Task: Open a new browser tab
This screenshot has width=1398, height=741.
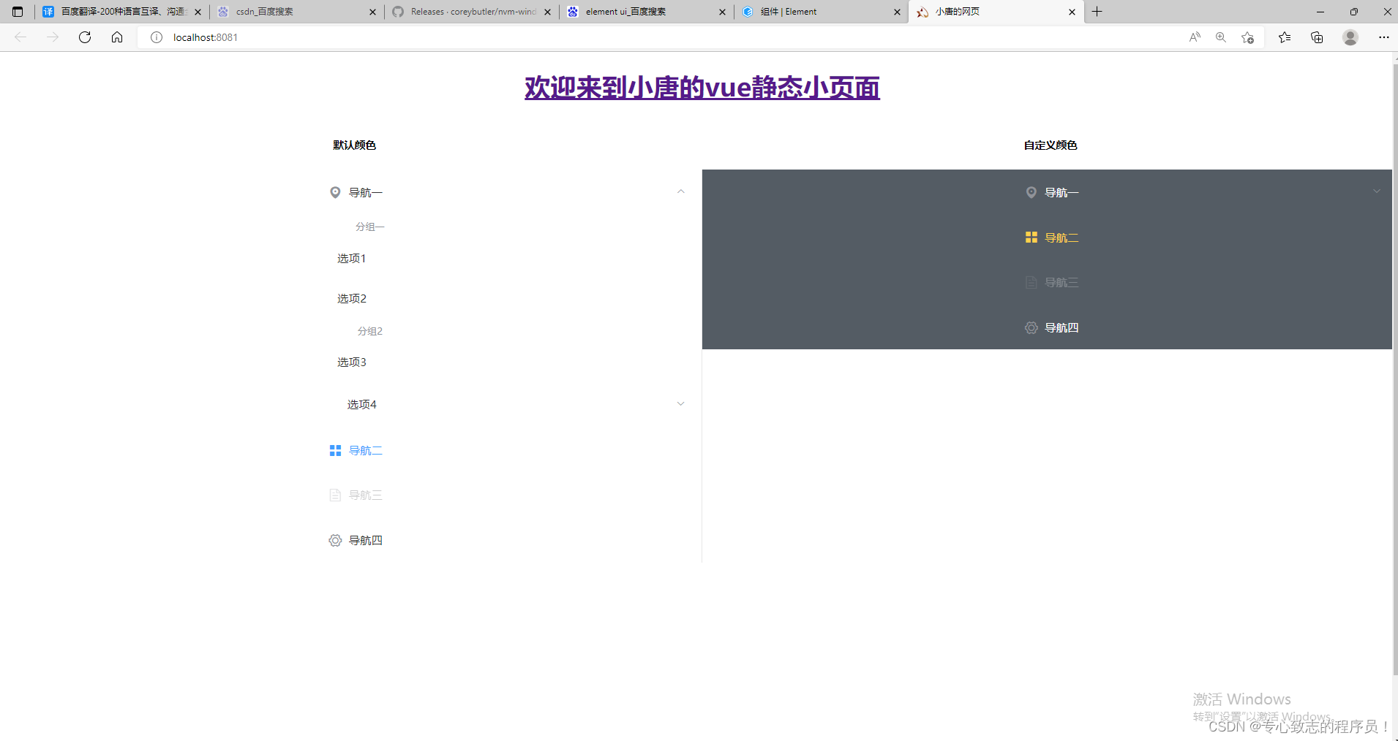Action: click(x=1097, y=12)
